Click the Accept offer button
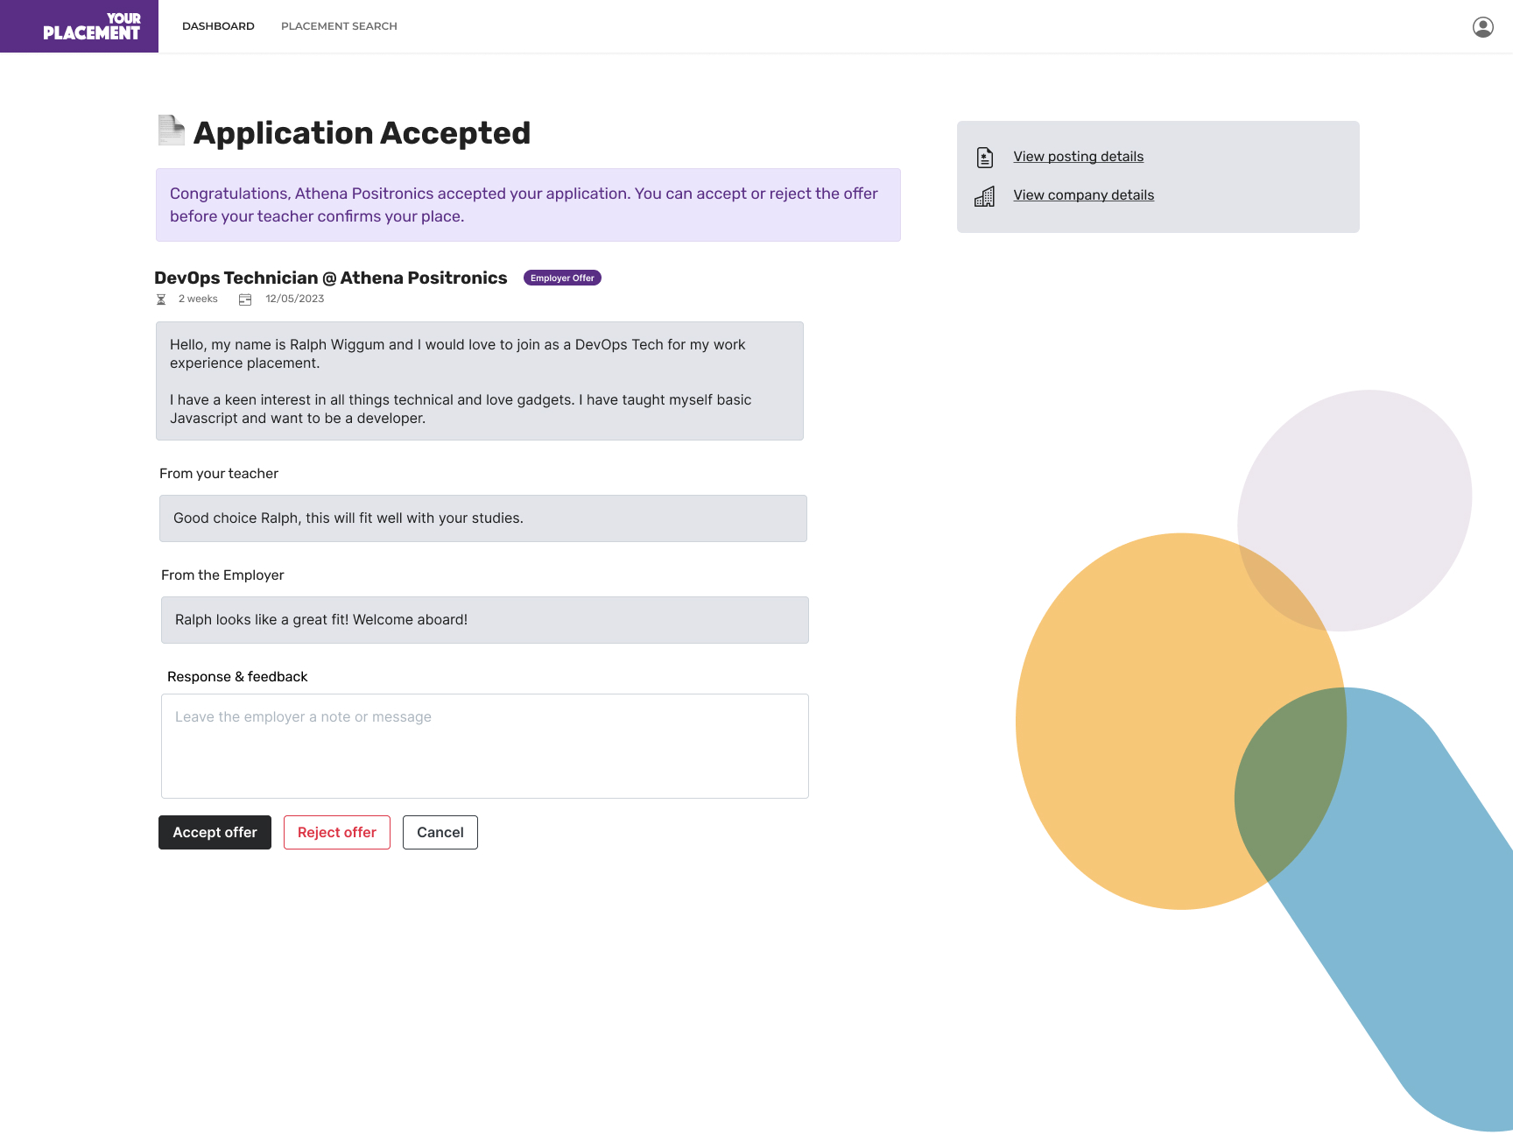Image resolution: width=1513 pixels, height=1142 pixels. 215,832
